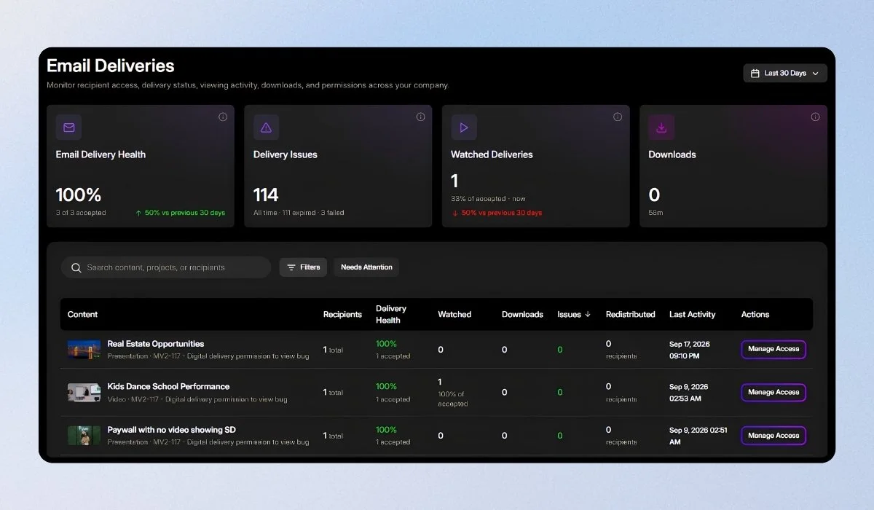Image resolution: width=874 pixels, height=510 pixels.
Task: Select the Real Estate Opportunities title
Action: coord(156,344)
